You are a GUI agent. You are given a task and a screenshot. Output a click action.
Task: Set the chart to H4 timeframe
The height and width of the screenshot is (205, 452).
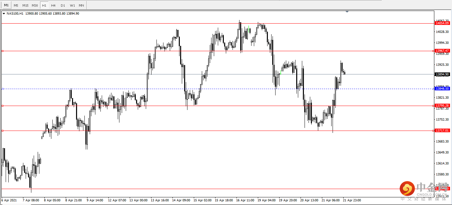click(x=53, y=5)
